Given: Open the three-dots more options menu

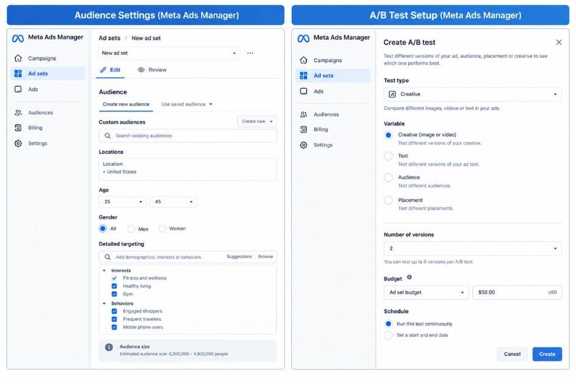Looking at the screenshot, I should point(250,53).
